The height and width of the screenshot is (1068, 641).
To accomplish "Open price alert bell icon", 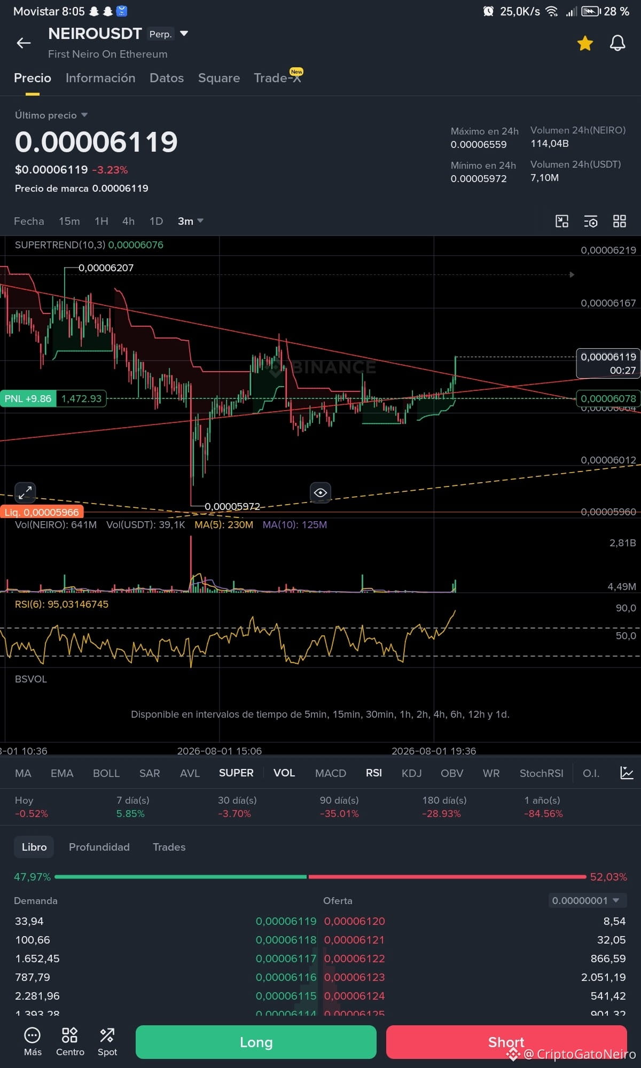I will pos(617,43).
